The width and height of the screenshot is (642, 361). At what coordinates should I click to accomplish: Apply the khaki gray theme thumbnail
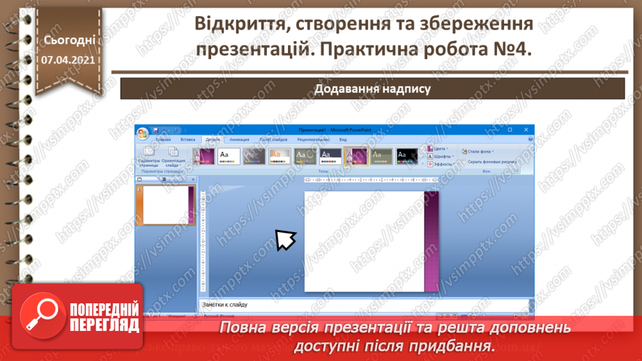click(381, 156)
